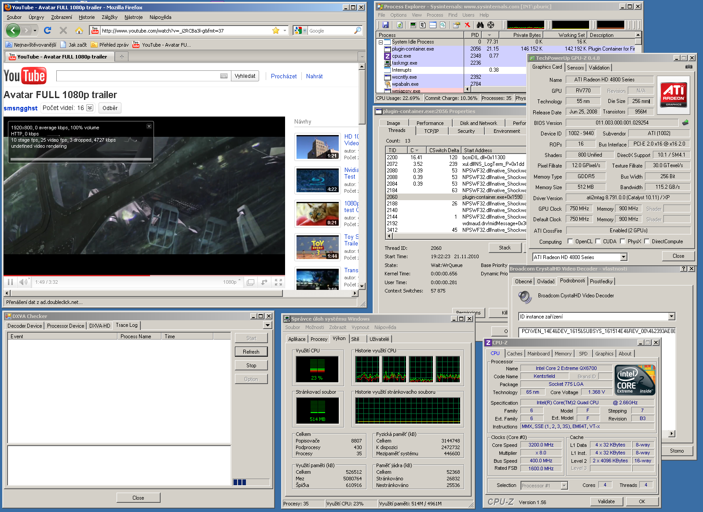Open the ATI Radeon HD 4800 Series dropdown
703x512 pixels.
click(623, 257)
